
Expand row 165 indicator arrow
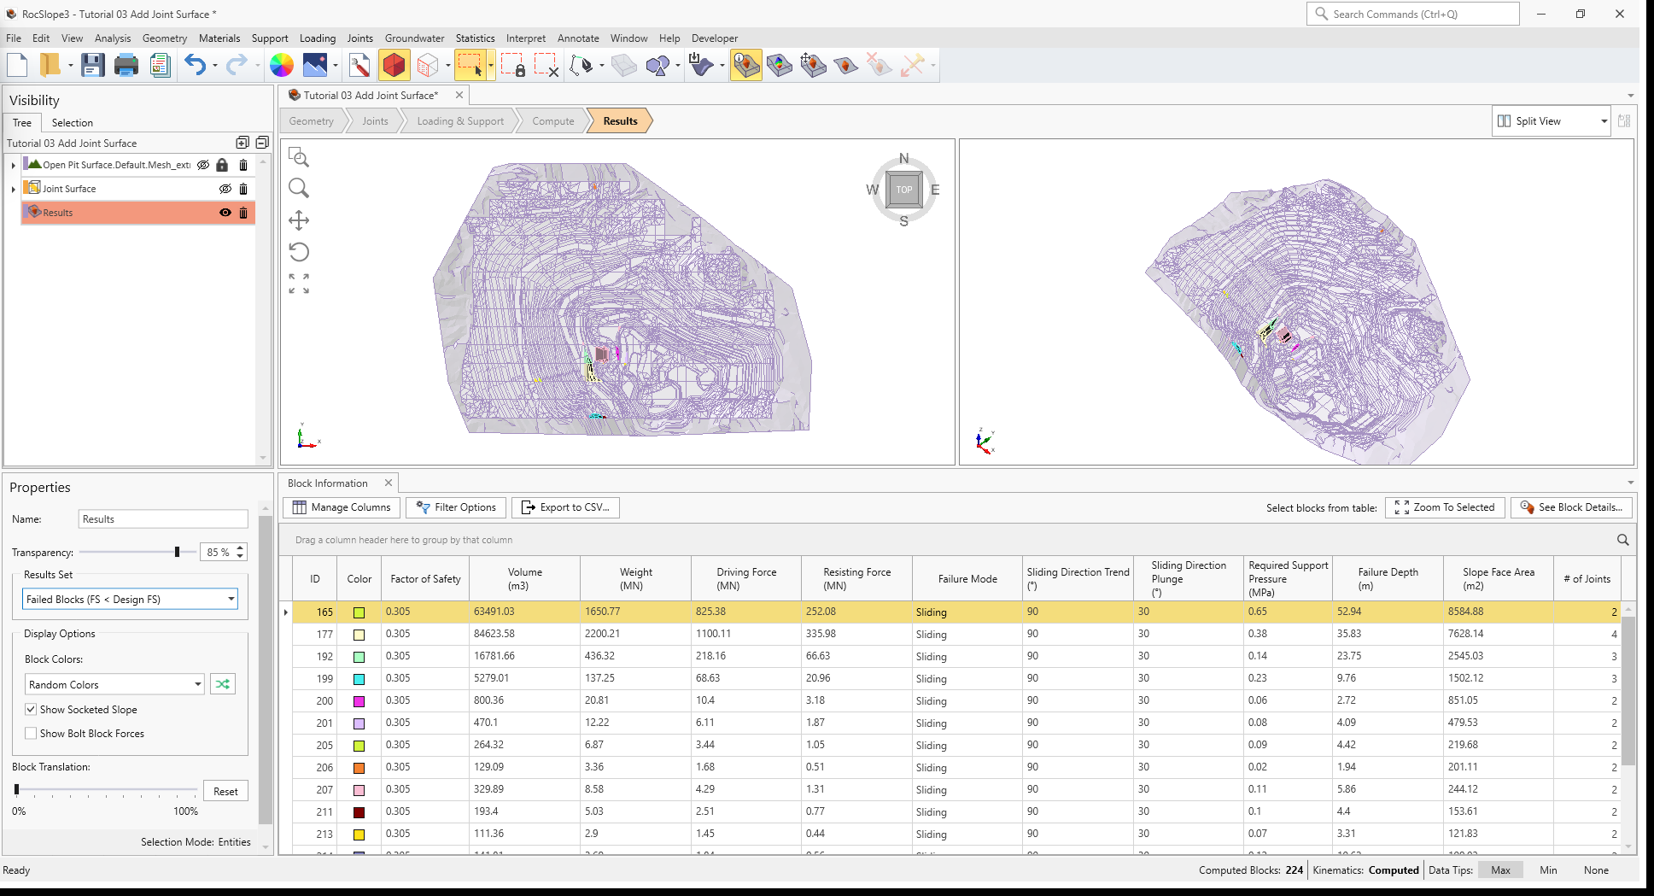286,612
